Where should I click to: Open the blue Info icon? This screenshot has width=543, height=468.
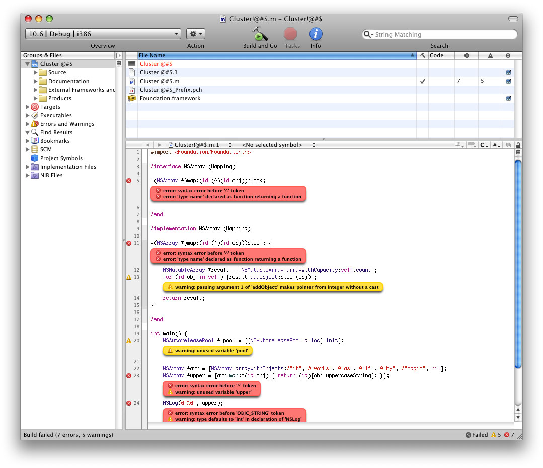click(x=316, y=34)
